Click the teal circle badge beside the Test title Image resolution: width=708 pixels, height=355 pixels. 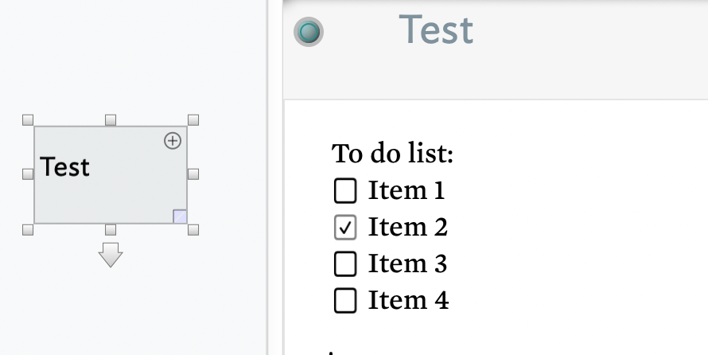[x=309, y=32]
